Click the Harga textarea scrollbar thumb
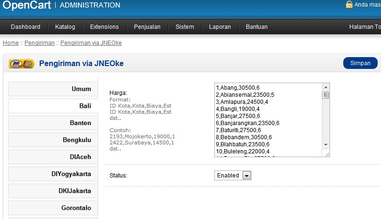Image resolution: width=381 pixels, height=219 pixels. (326, 95)
